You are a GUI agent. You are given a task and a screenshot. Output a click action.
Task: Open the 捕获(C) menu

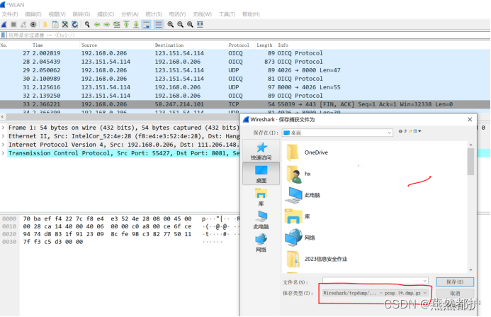point(106,14)
